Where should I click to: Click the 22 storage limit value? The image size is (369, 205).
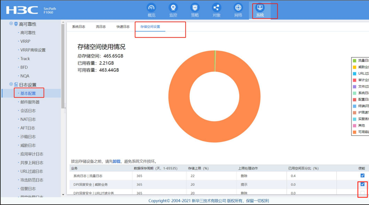pos(193,176)
